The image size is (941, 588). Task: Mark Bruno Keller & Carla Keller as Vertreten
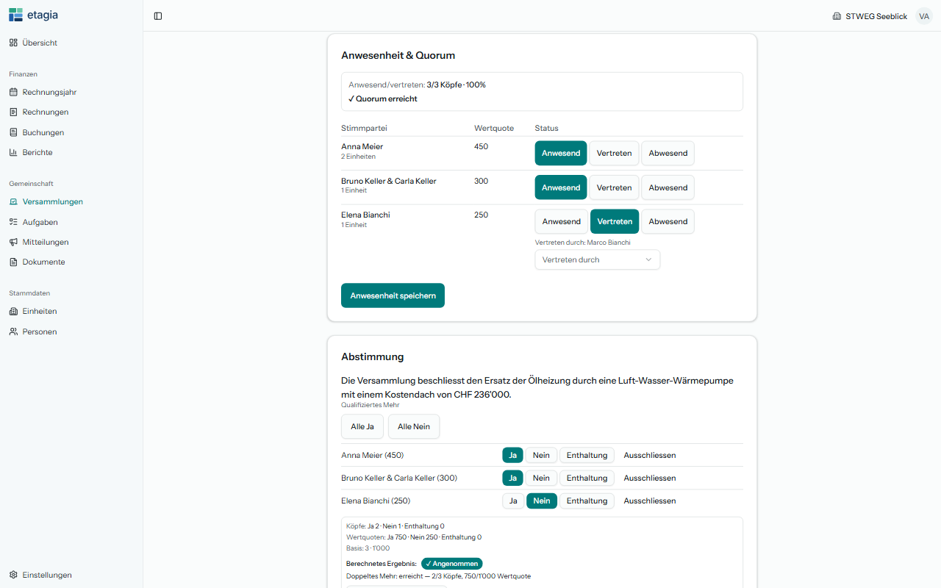pyautogui.click(x=614, y=187)
